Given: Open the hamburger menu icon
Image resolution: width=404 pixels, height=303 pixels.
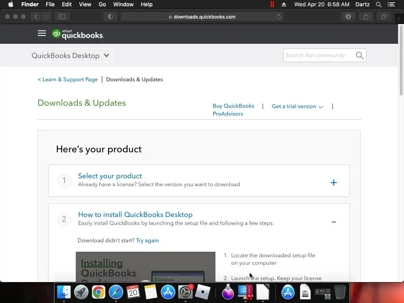Looking at the screenshot, I should click(x=42, y=34).
